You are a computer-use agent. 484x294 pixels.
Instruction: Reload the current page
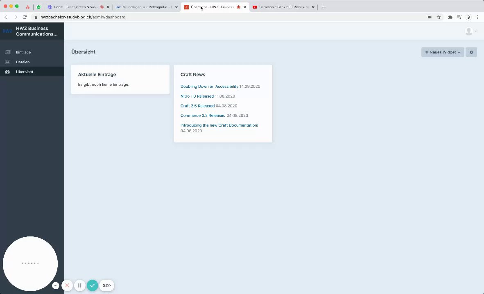click(25, 17)
